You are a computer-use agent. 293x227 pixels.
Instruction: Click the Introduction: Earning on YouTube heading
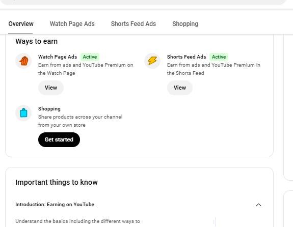(55, 205)
